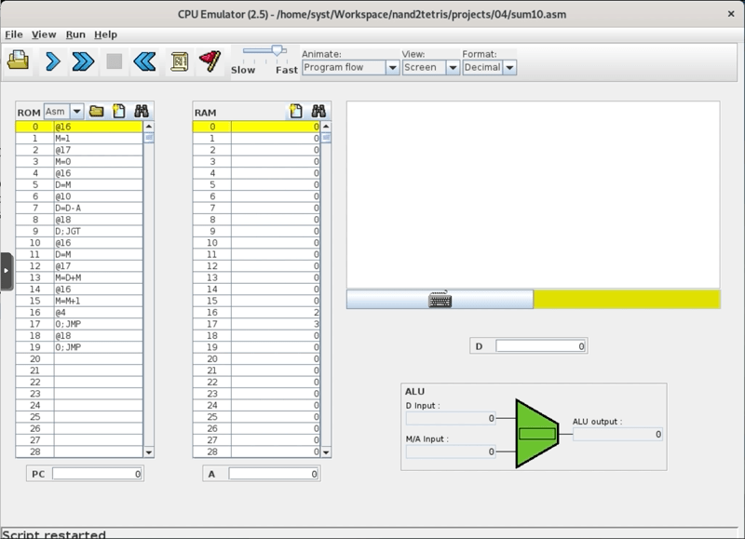Click the ROM load file folder icon

[97, 112]
